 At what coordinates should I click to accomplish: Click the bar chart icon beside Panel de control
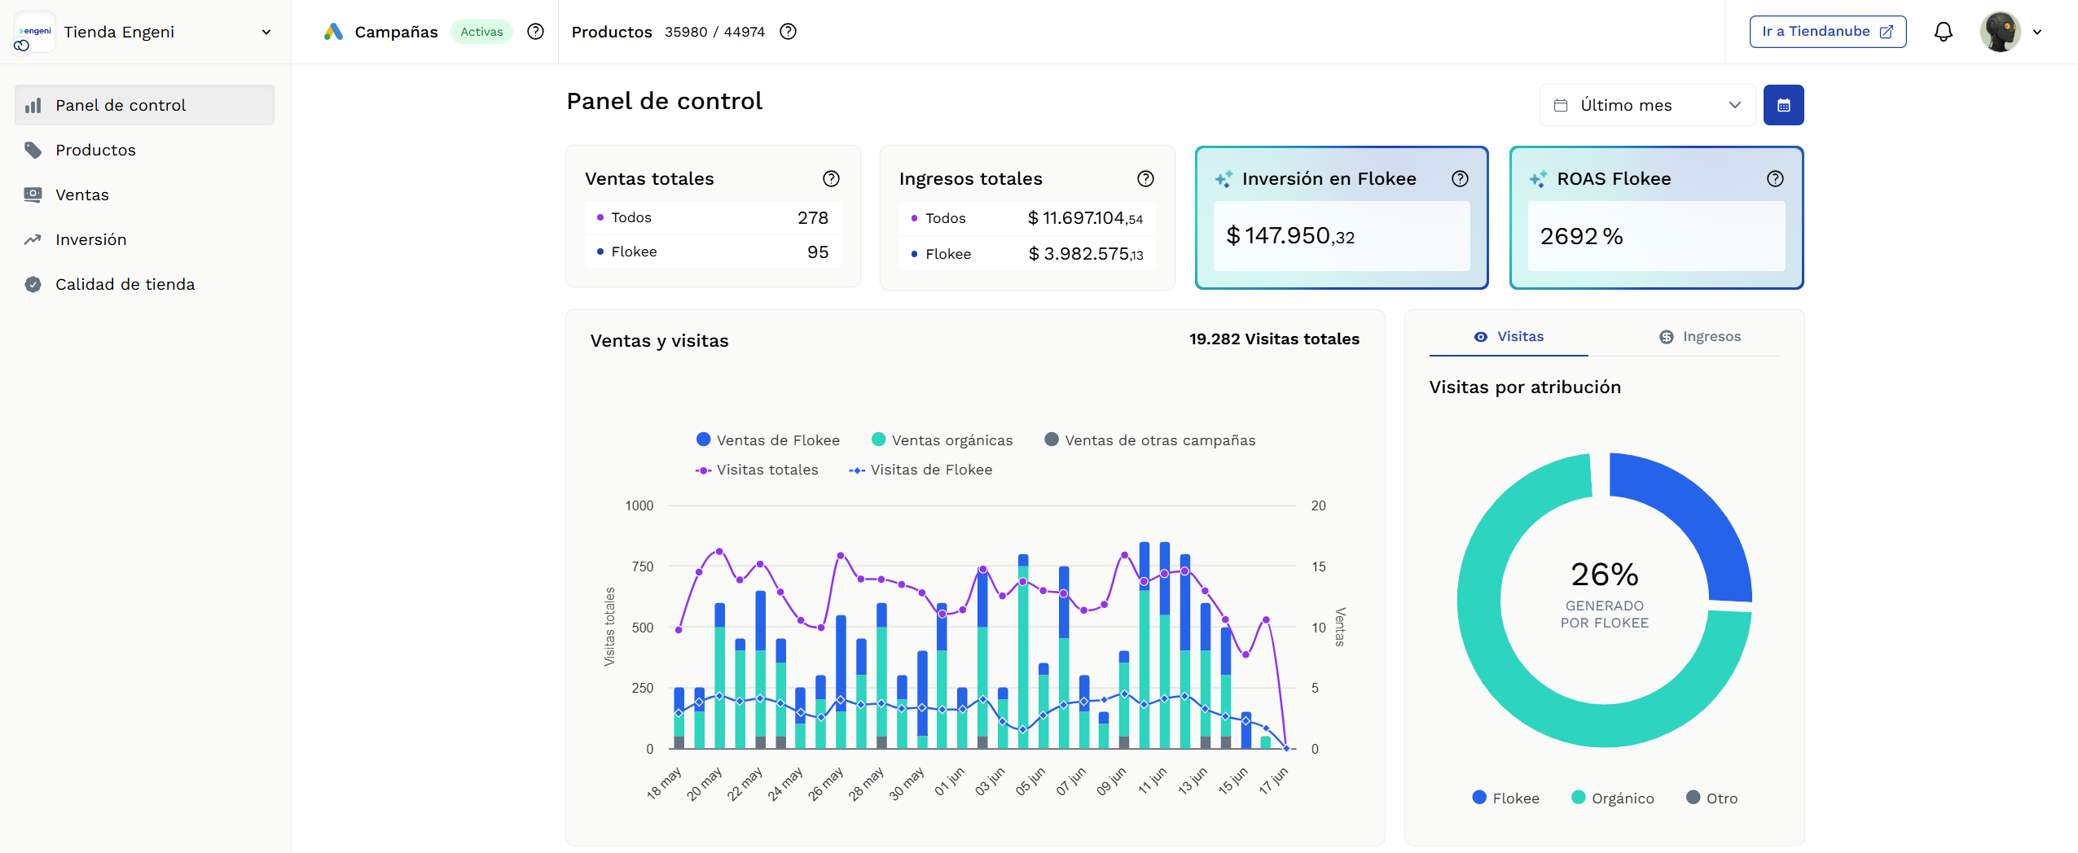pos(33,105)
